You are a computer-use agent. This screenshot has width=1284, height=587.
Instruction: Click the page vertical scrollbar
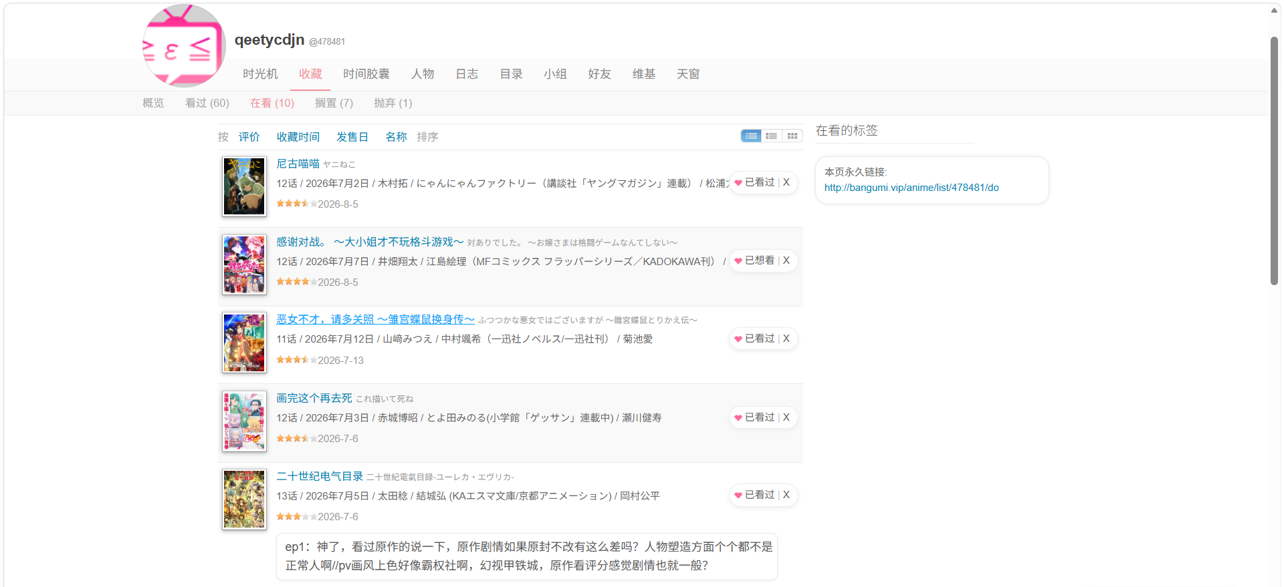pyautogui.click(x=1274, y=160)
